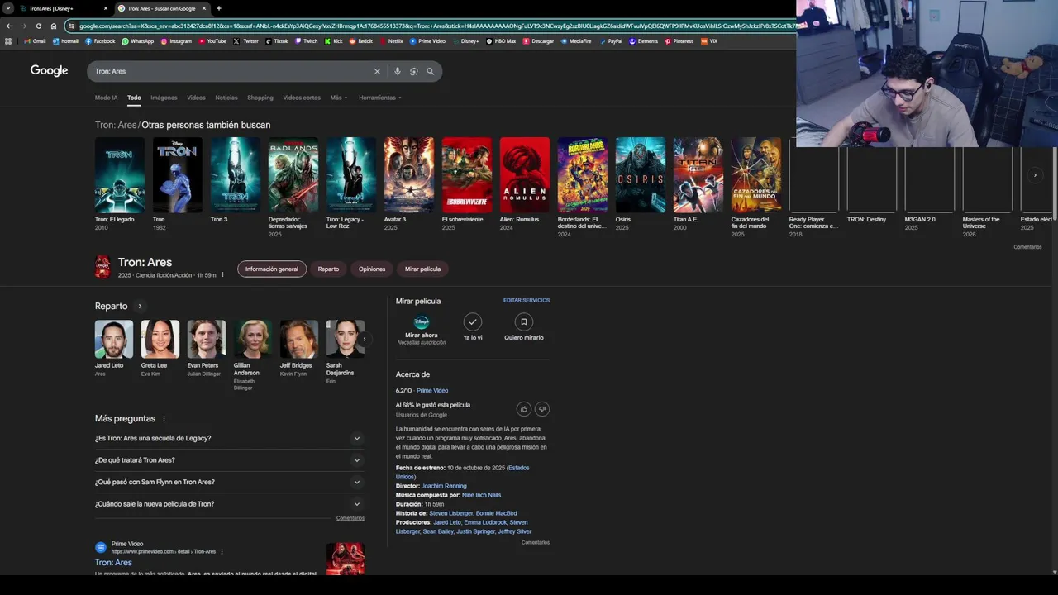Open Google Lens image search icon
This screenshot has height=595, width=1058.
coord(414,71)
